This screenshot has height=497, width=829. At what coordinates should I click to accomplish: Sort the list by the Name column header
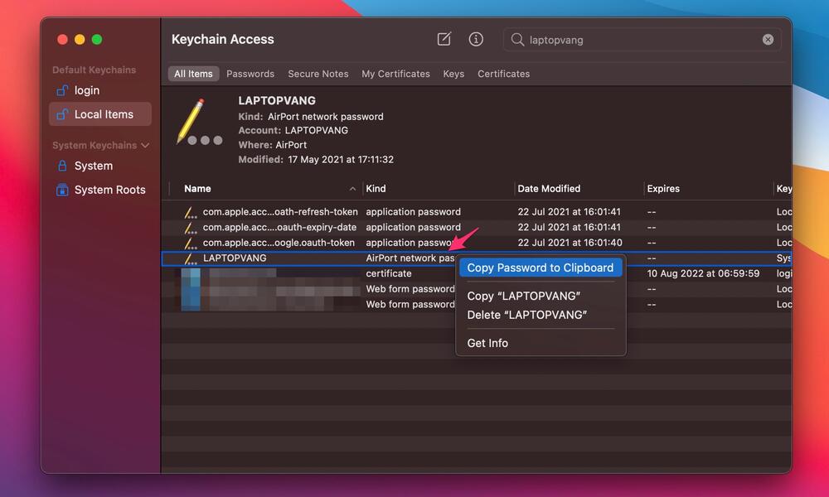(198, 189)
